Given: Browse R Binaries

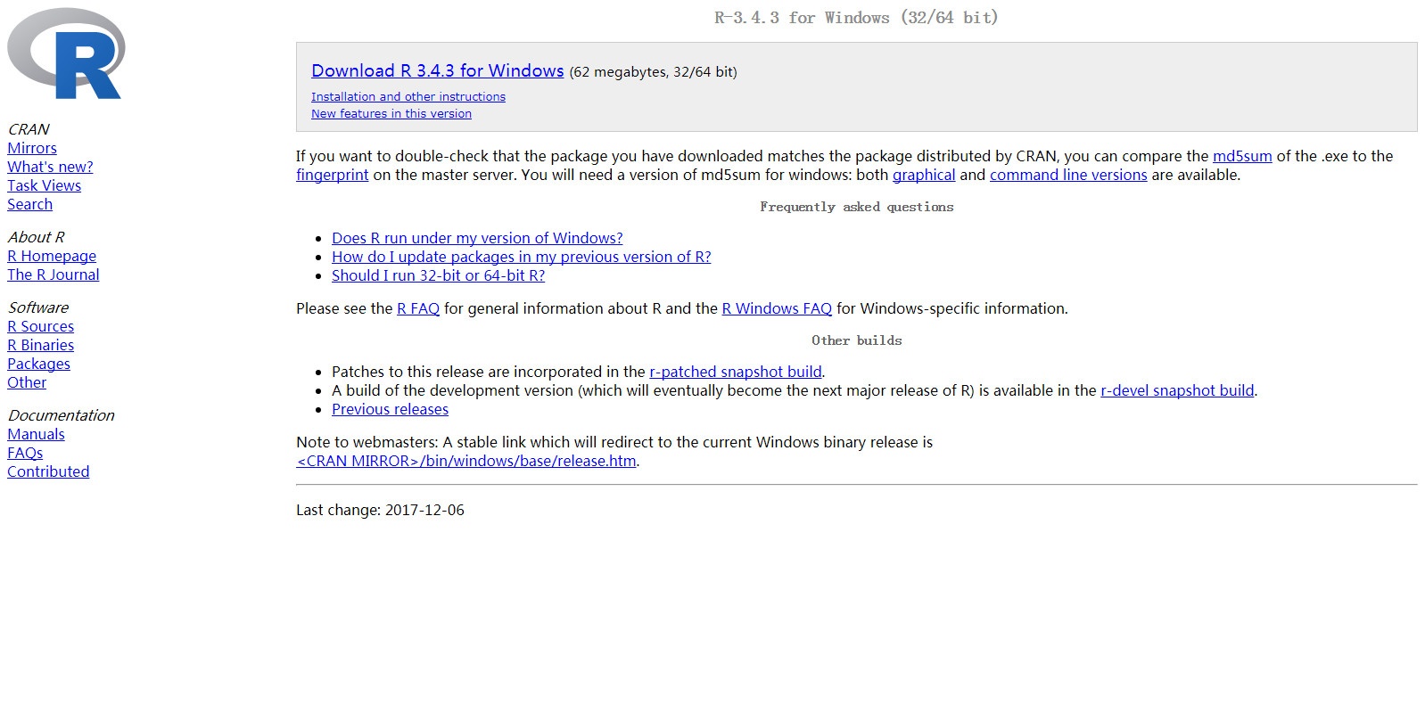Looking at the screenshot, I should point(40,345).
